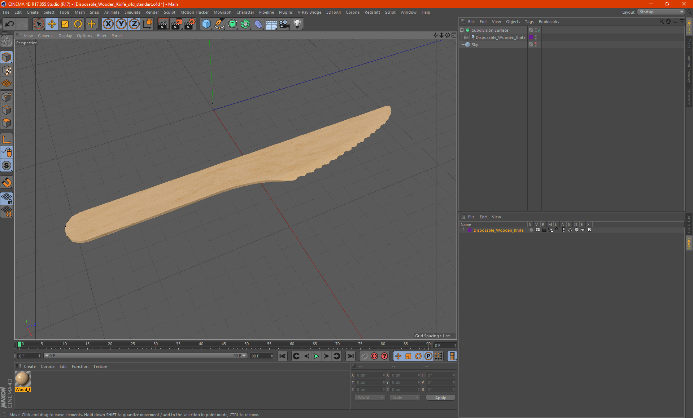This screenshot has height=418, width=693.
Task: Click layer color swatch in Layers panel
Action: pos(469,230)
